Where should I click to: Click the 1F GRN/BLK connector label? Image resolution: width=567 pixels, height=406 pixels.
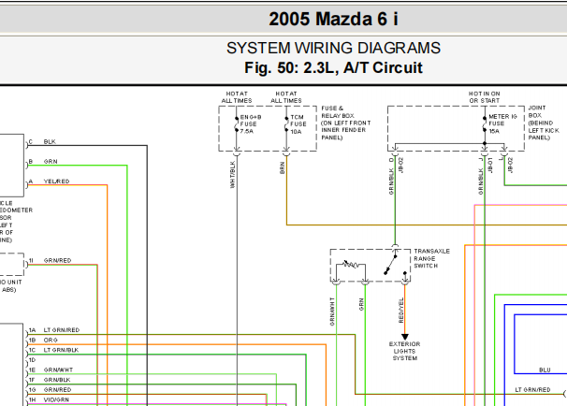[50, 380]
